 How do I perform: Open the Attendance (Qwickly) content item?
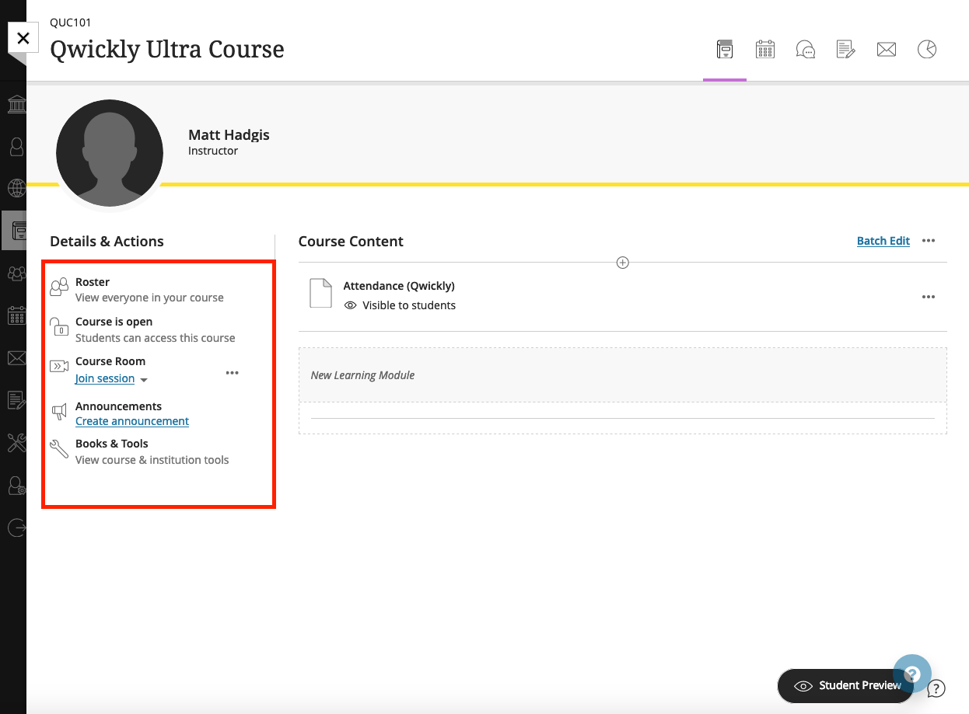[x=399, y=286]
